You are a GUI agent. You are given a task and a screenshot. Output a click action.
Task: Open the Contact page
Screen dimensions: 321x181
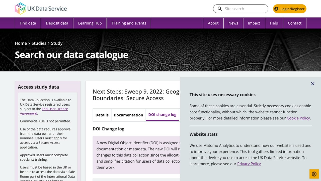pos(295,23)
